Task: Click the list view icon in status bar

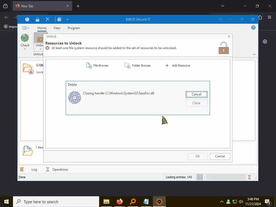Action: [x=200, y=177]
